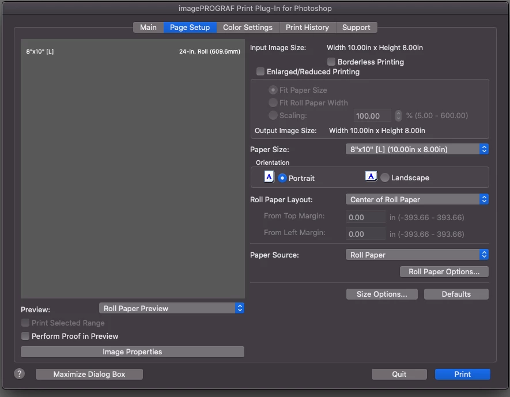Click the Input Image Size value text
Viewport: 510px width, 397px height.
(375, 47)
